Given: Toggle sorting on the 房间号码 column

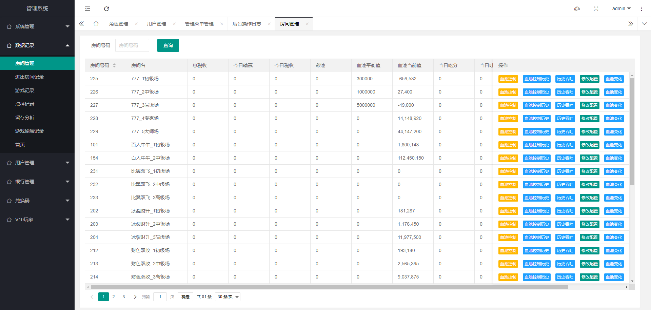Looking at the screenshot, I should [115, 65].
